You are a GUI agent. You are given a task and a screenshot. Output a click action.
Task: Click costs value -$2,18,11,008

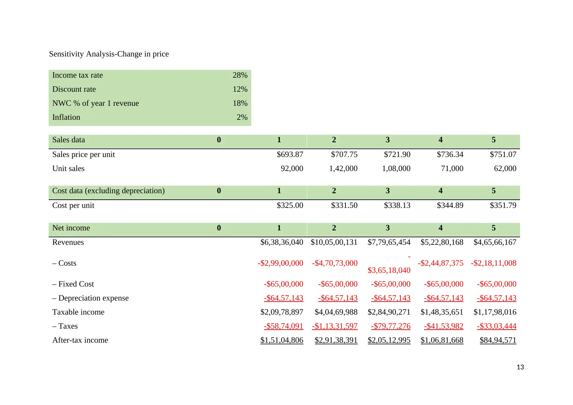(x=493, y=263)
